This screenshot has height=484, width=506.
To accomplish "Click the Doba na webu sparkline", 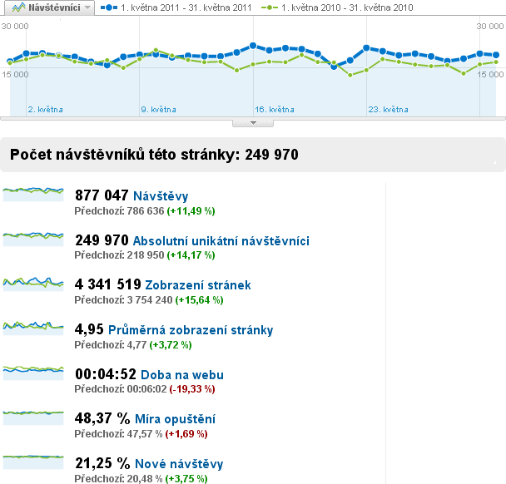I will (33, 373).
